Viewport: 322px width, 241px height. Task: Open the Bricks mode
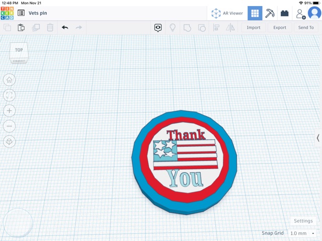point(285,14)
